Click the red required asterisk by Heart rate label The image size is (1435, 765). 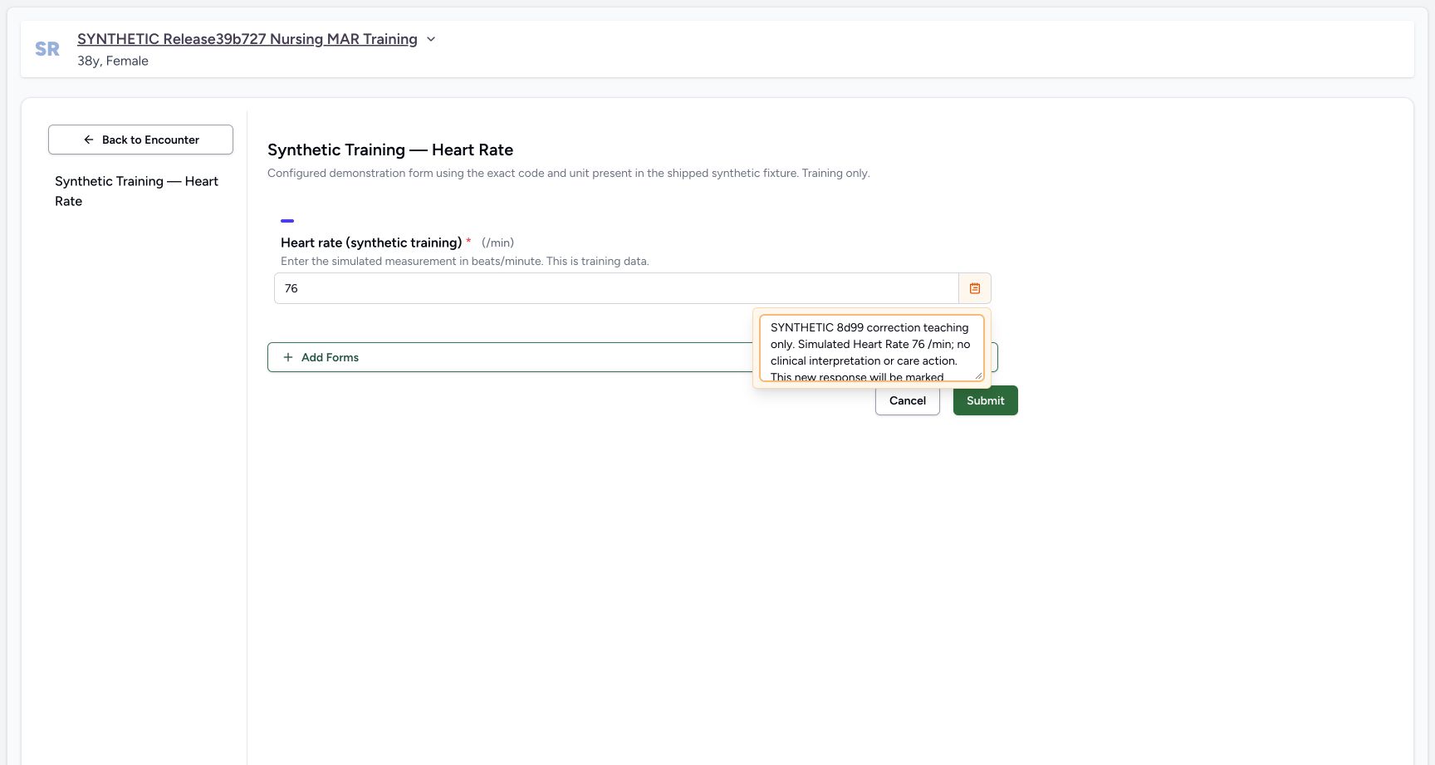tap(468, 241)
